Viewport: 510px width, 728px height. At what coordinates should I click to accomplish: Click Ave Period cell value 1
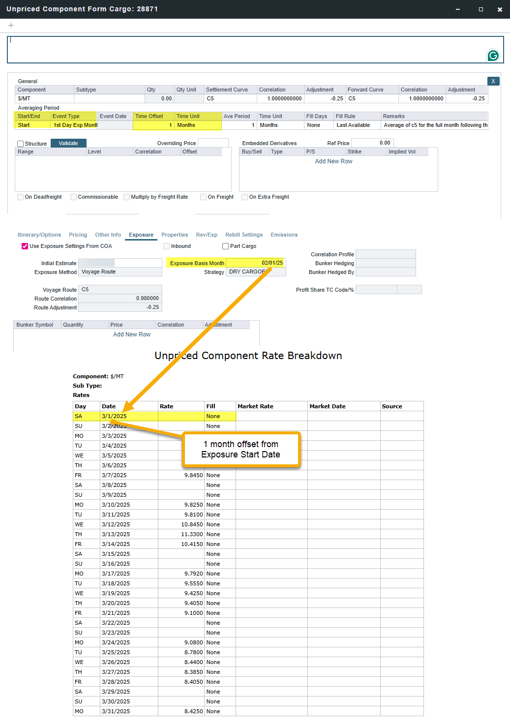coord(239,125)
